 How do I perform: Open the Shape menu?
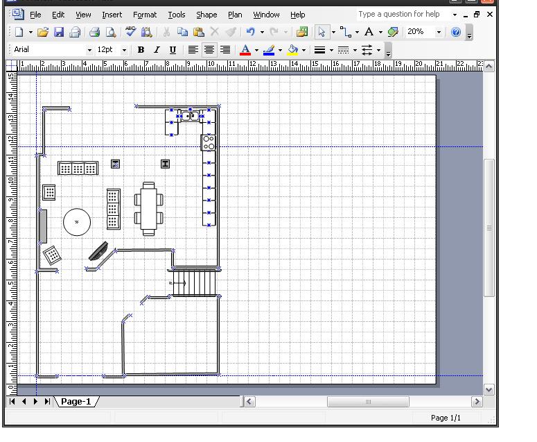(206, 15)
